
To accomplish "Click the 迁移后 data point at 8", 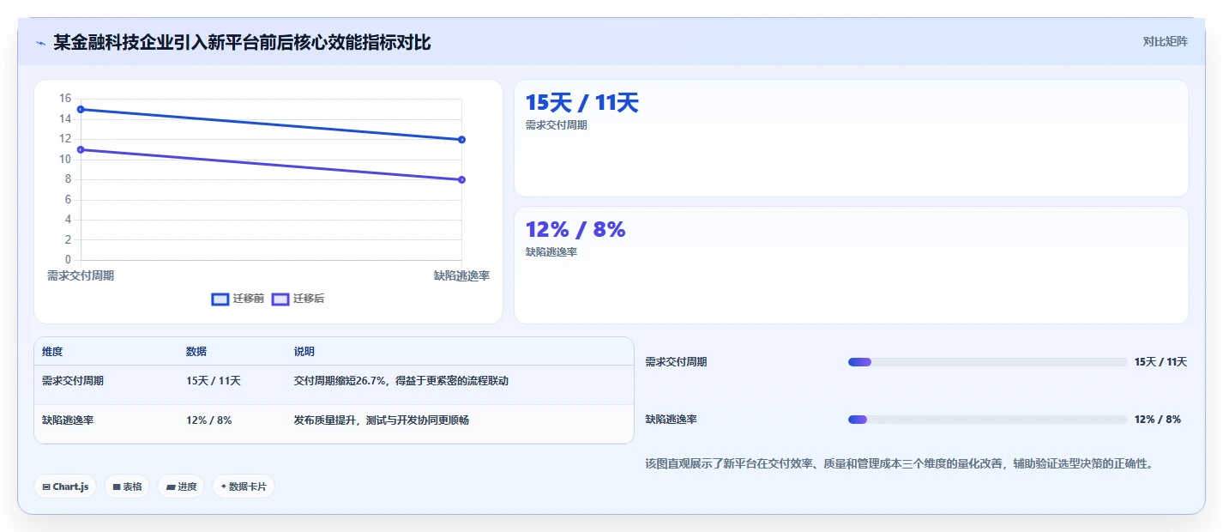I will coord(461,179).
